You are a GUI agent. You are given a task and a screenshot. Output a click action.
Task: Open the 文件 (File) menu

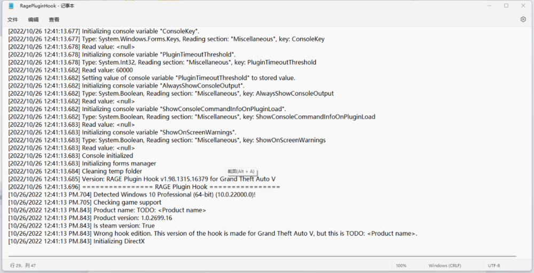[12, 19]
